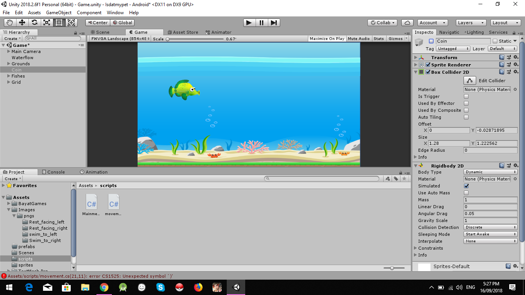Image resolution: width=525 pixels, height=295 pixels.
Task: Disable the Simulated checkbox on Rigidbody 2D
Action: tap(466, 186)
